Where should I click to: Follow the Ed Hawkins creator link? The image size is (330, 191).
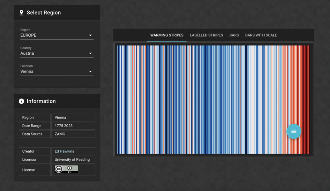tap(62, 151)
